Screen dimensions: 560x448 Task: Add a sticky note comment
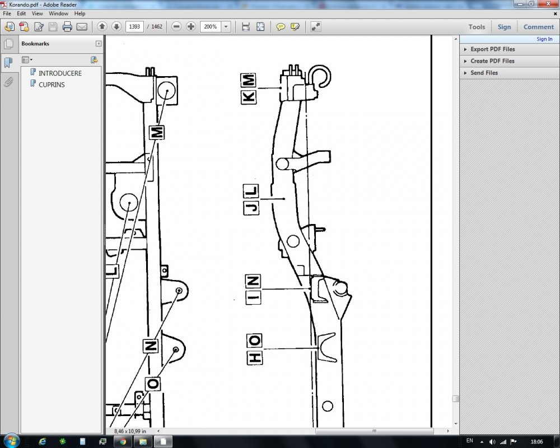[281, 26]
